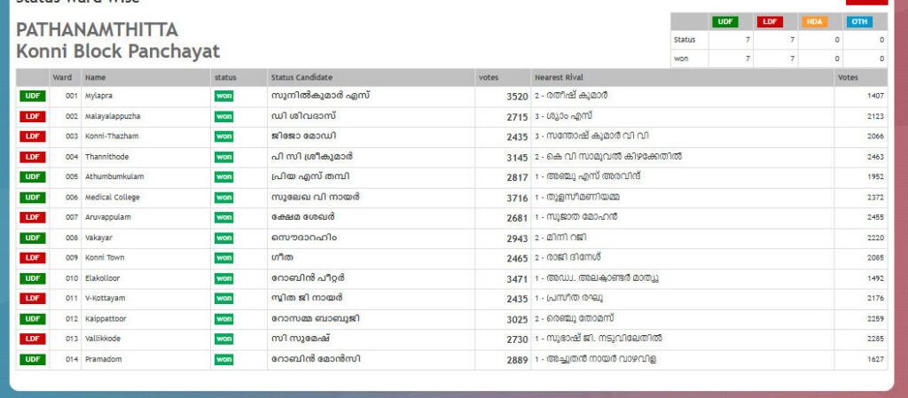The image size is (908, 398).
Task: Click the won badge in Konni Town row
Action: pyautogui.click(x=223, y=258)
